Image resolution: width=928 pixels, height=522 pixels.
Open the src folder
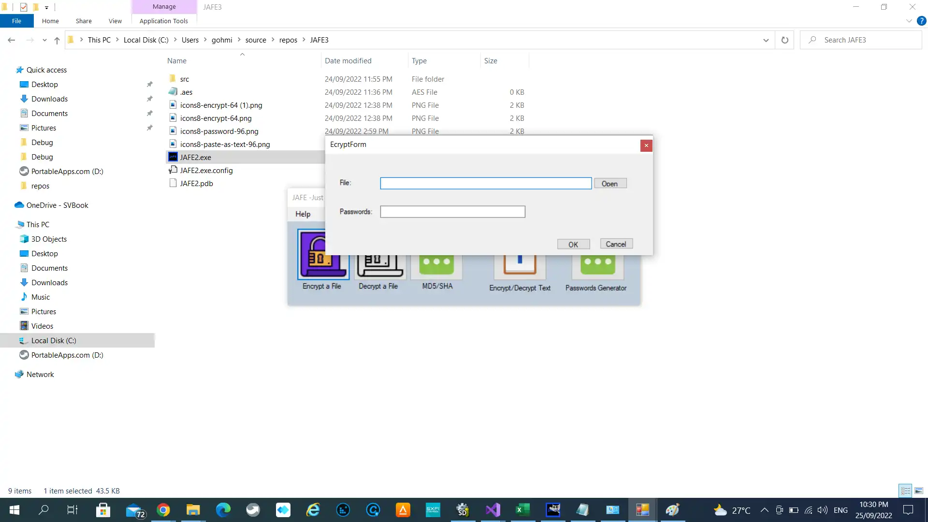click(x=184, y=78)
